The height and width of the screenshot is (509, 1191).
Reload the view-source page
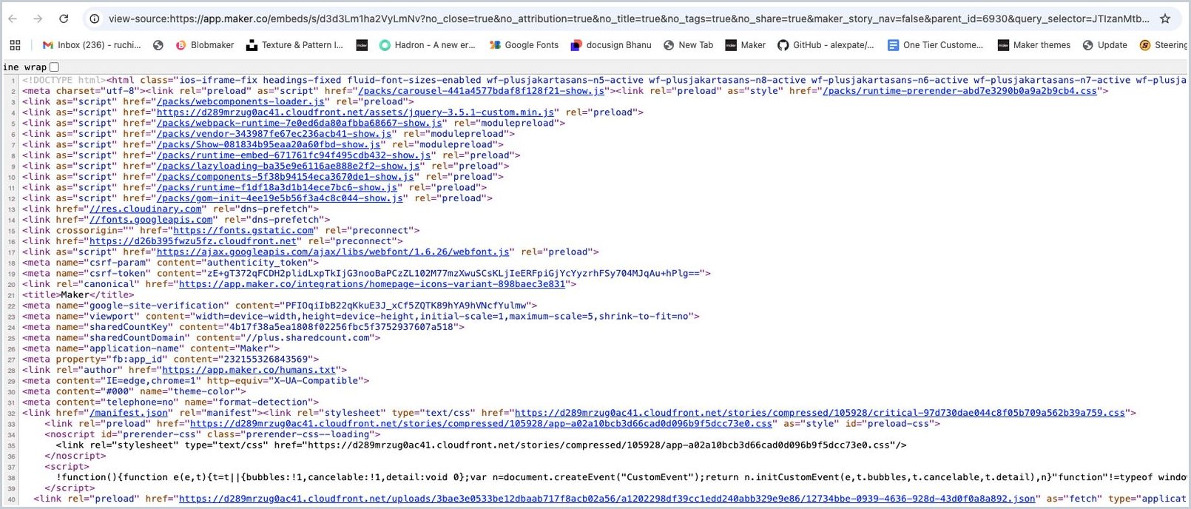64,18
